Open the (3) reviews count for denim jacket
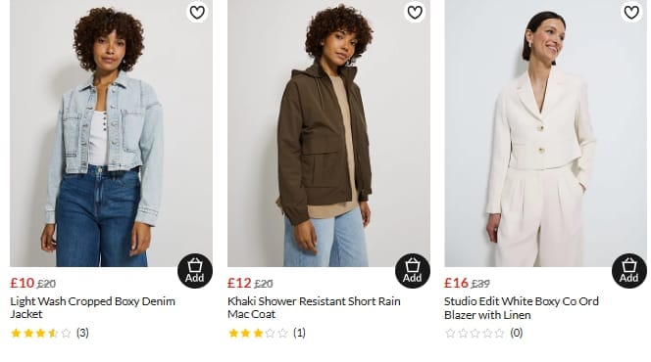Viewport: 651px width, 362px height. pos(82,333)
